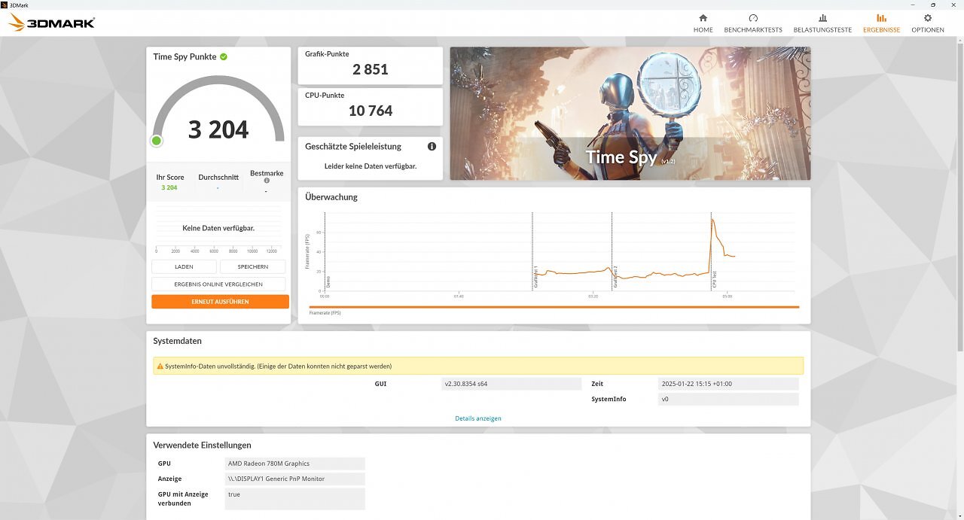Click the SystemInfo value v0
Screen dimensions: 964x520
(x=728, y=399)
